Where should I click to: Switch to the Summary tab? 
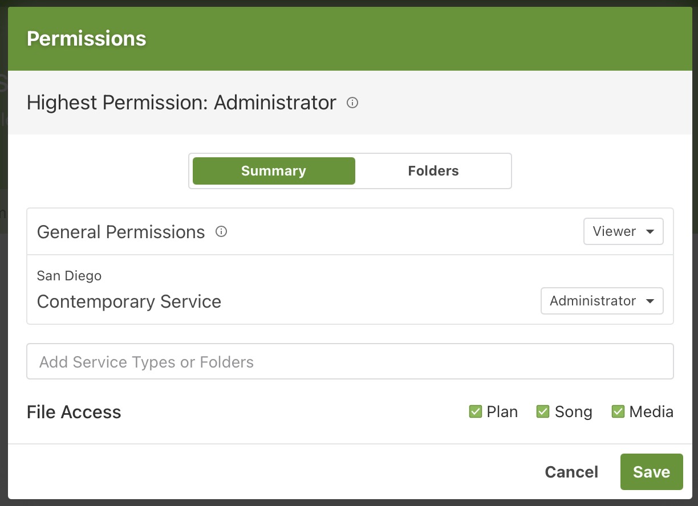[274, 171]
